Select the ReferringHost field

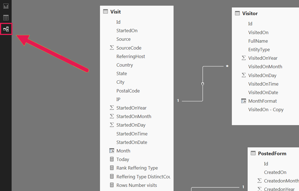(x=131, y=56)
